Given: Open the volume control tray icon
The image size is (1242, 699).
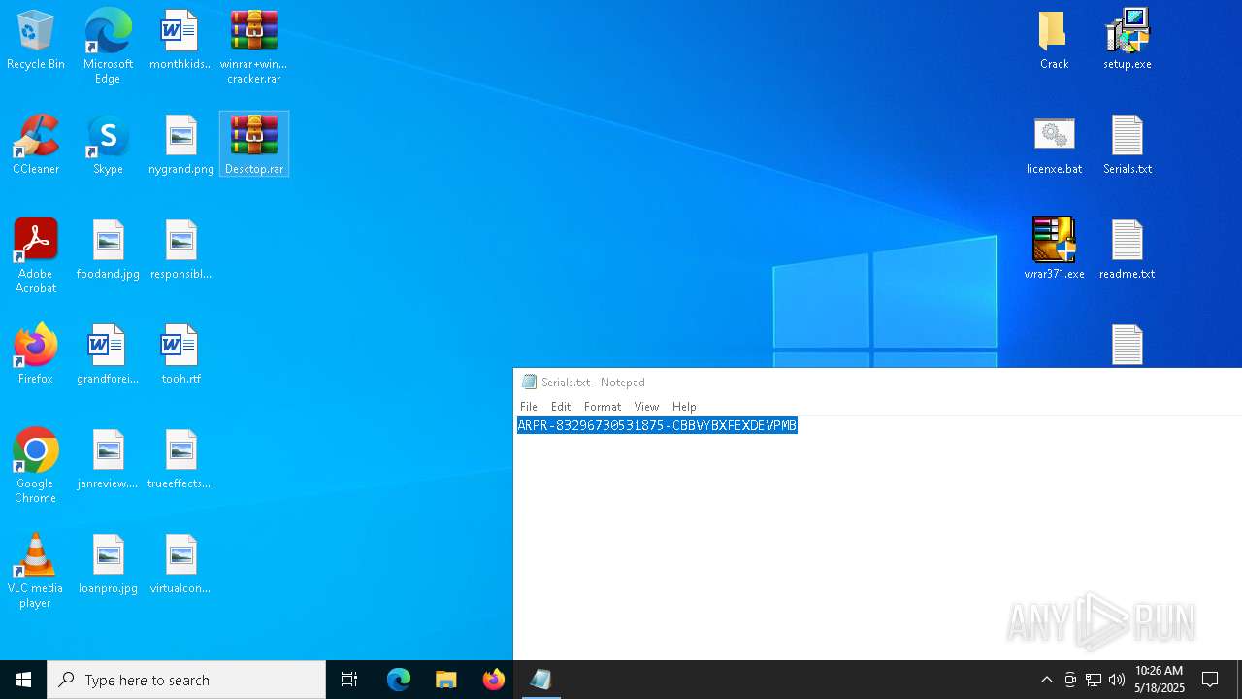Looking at the screenshot, I should click(1117, 680).
